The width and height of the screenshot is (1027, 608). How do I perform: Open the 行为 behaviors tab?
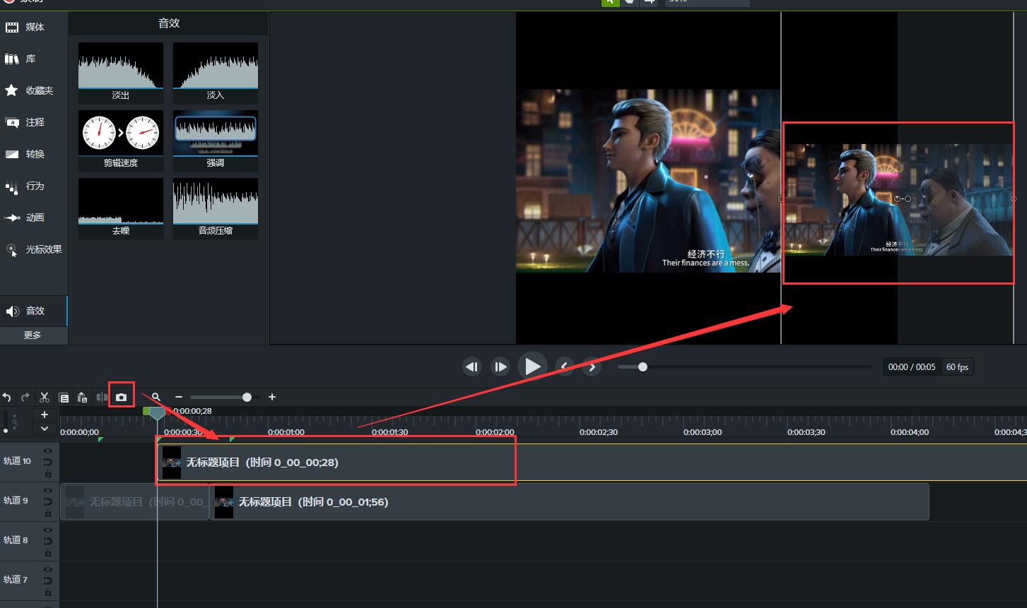(x=34, y=186)
